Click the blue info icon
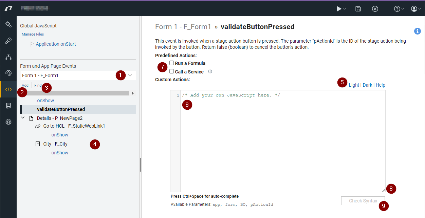425x218 pixels. point(418,31)
